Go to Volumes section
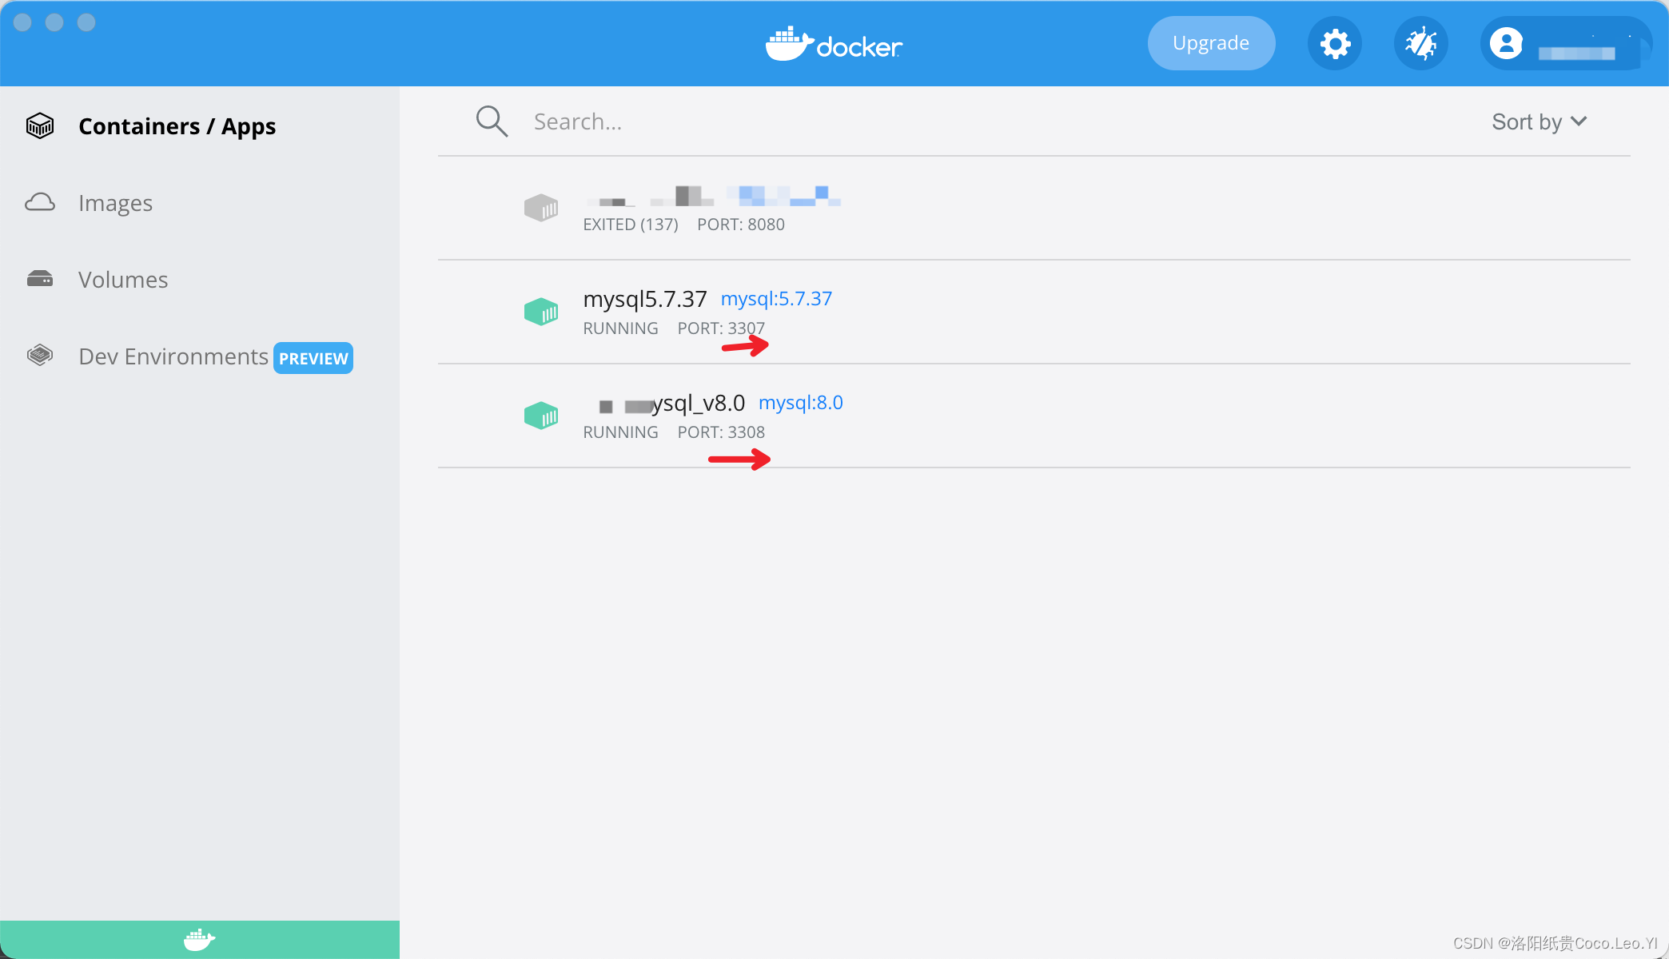 coord(123,280)
